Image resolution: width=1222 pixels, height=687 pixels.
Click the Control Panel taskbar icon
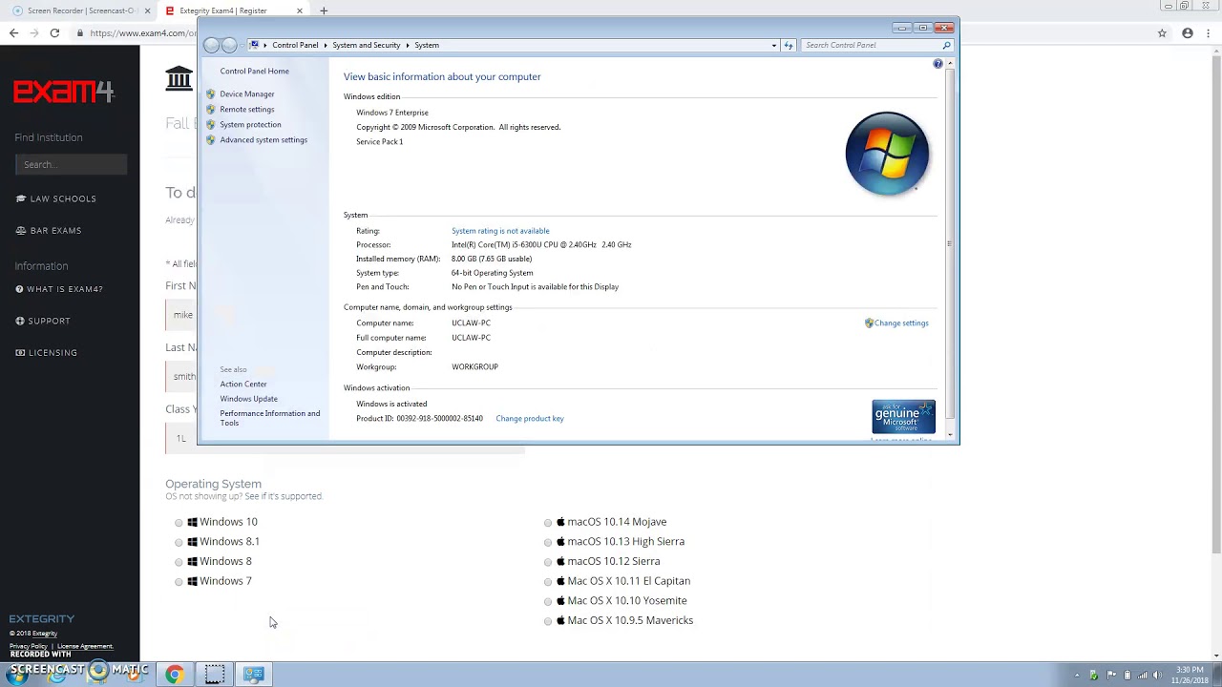[254, 675]
